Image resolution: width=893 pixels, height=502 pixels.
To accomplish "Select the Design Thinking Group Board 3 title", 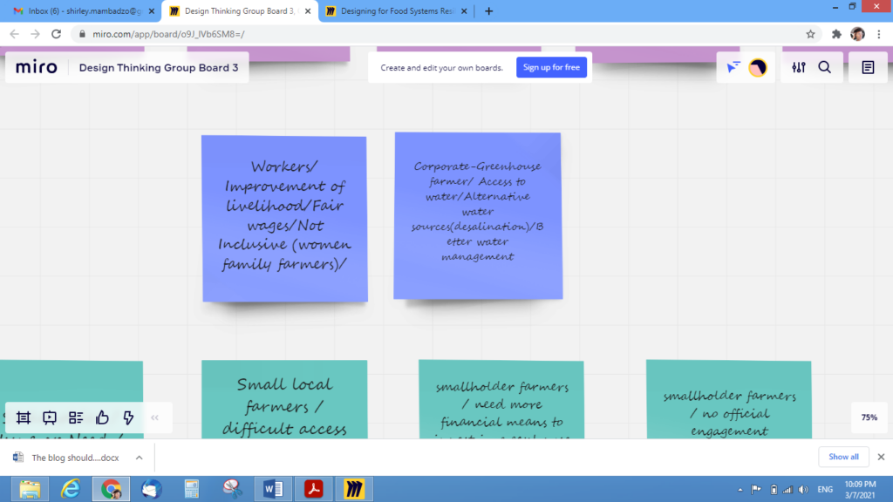I will tap(159, 68).
